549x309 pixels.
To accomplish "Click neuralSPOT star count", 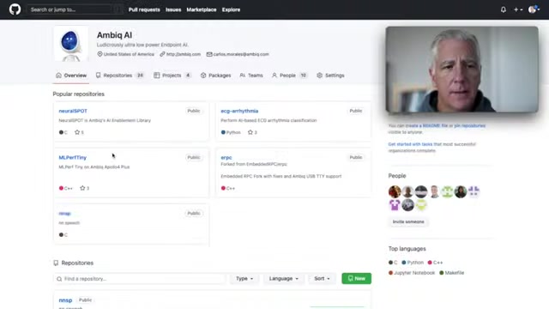I will pos(79,132).
